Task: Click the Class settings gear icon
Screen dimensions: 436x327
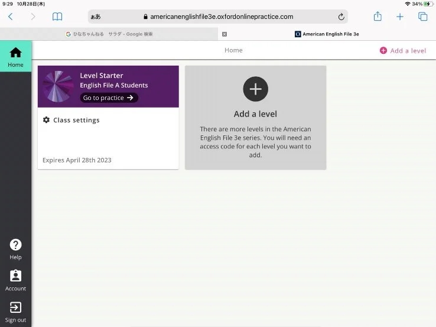Action: [x=46, y=120]
